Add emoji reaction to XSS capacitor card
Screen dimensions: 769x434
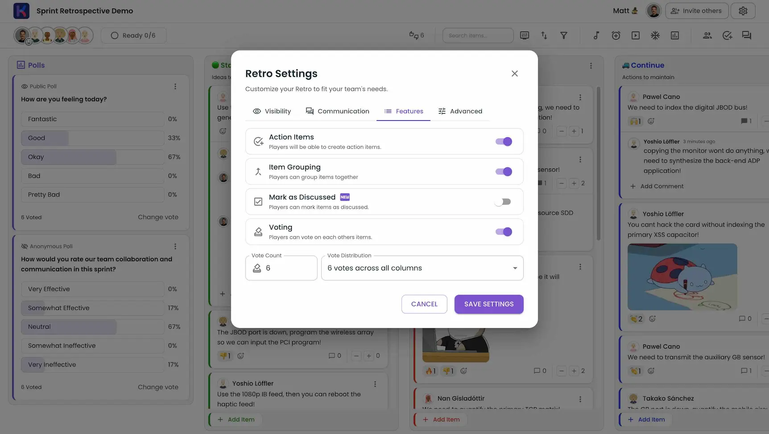click(652, 319)
